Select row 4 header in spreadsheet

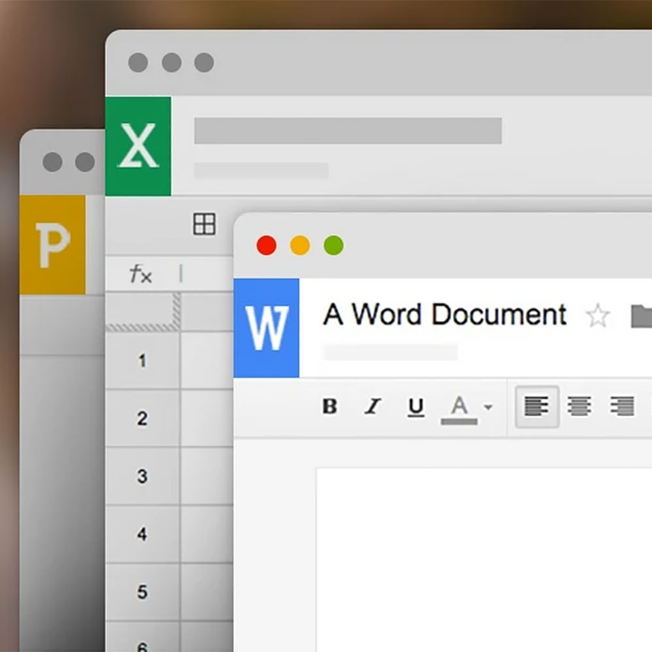[x=143, y=534]
